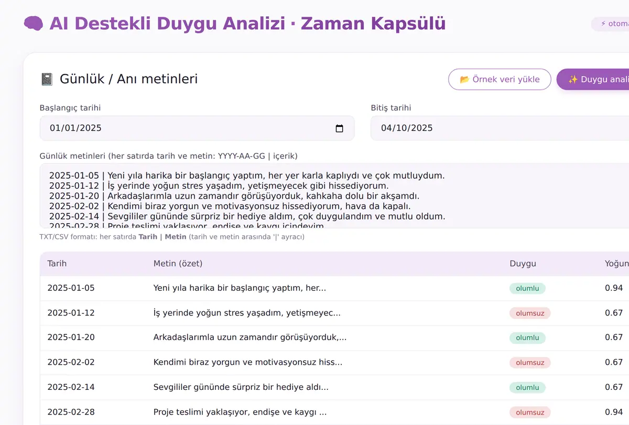Click summary text 'Arkadaşlarımla uzun zamandır görüşüyorduk,...'
This screenshot has height=425, width=629.
pyautogui.click(x=250, y=337)
